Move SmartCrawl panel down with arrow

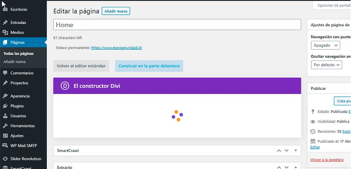coord(287,150)
